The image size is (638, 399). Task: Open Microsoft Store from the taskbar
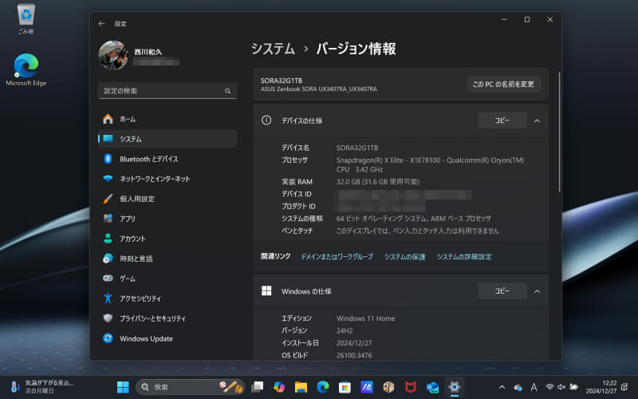coord(345,387)
